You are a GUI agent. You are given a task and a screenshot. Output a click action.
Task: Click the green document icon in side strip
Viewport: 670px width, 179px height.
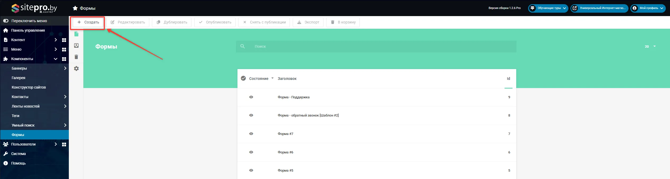point(76,34)
